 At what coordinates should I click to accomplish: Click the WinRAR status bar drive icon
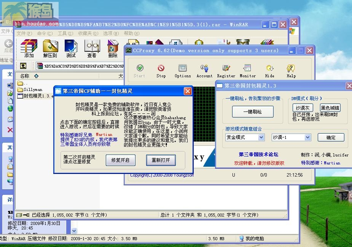point(19,215)
